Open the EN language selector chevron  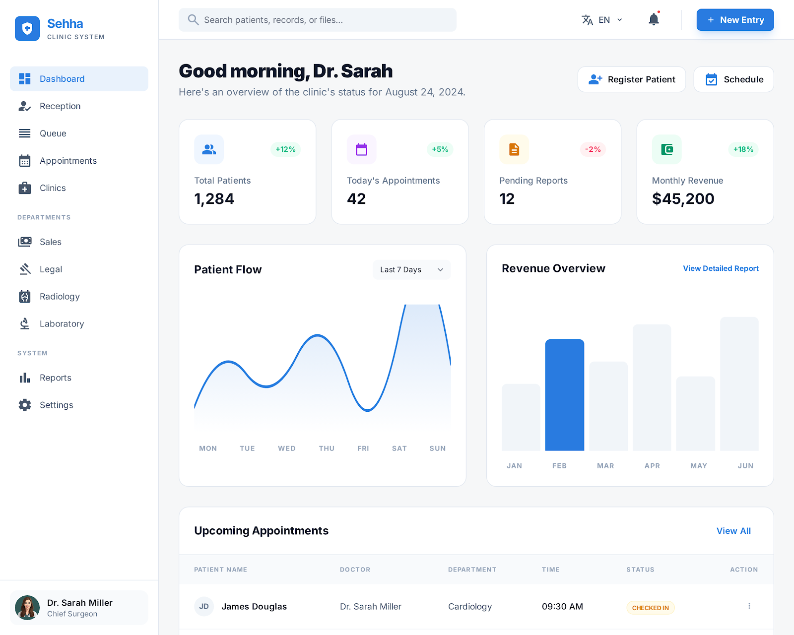click(619, 20)
